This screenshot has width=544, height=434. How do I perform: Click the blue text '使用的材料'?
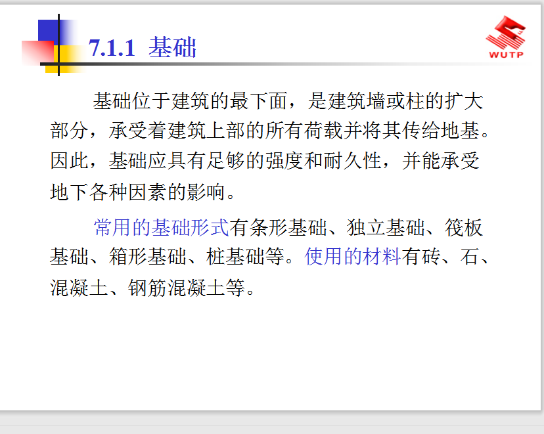tap(353, 257)
